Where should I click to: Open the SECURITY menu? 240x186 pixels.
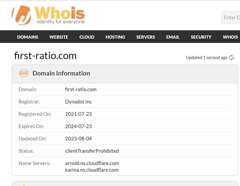(201, 37)
